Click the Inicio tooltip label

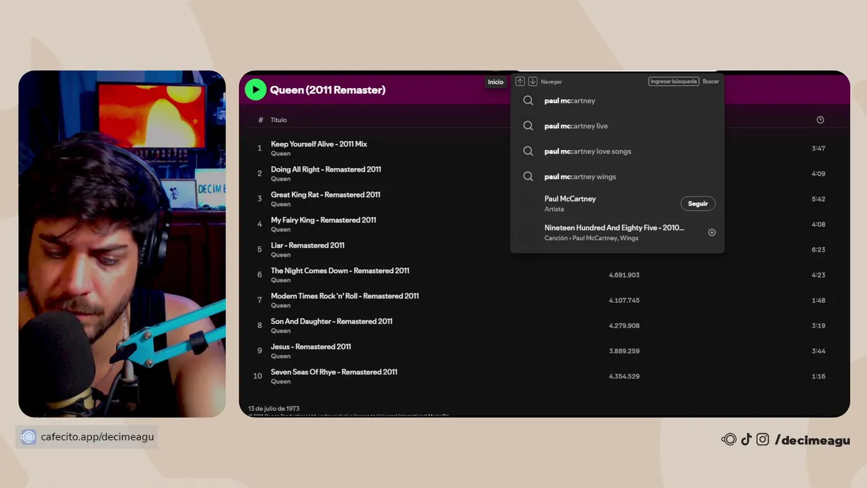[496, 82]
